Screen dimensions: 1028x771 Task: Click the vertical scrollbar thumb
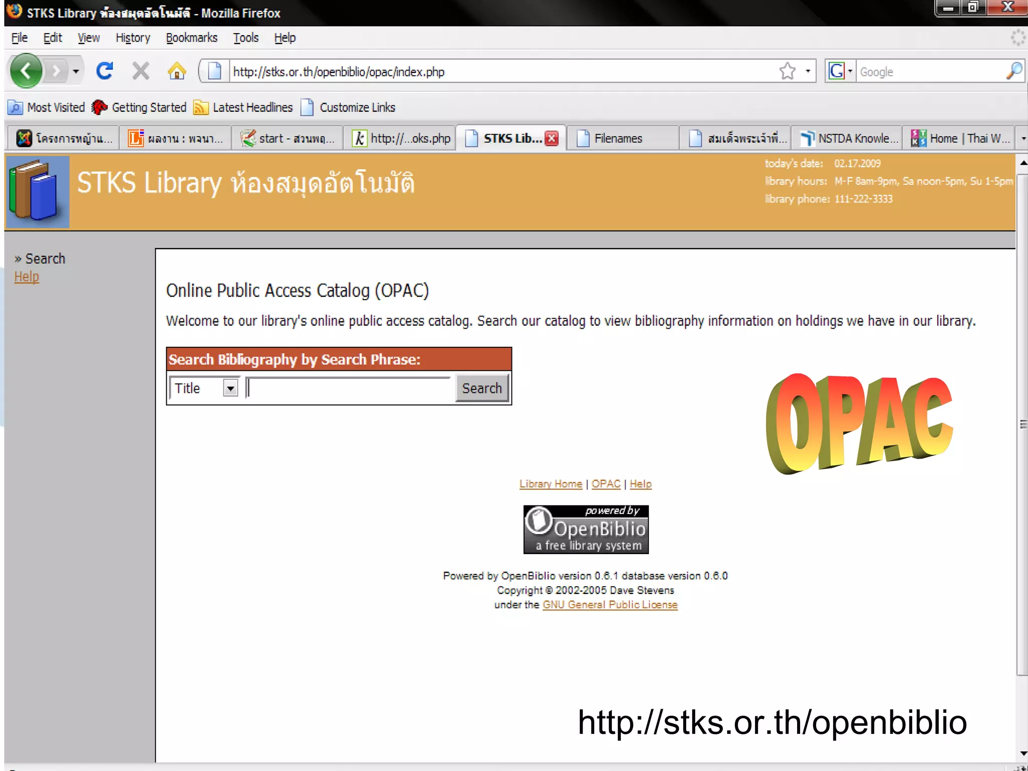1022,424
